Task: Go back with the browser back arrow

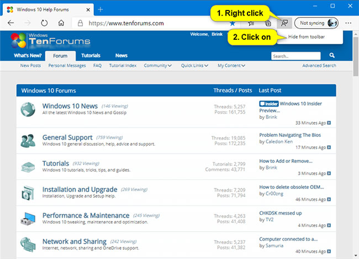Action: point(10,23)
